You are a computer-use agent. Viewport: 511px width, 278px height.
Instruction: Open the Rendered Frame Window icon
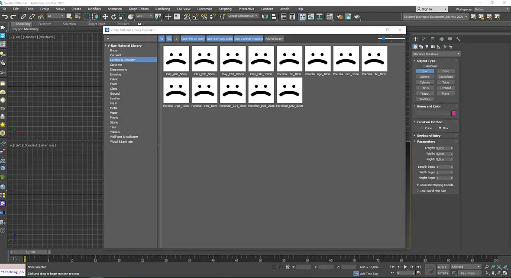(348, 16)
